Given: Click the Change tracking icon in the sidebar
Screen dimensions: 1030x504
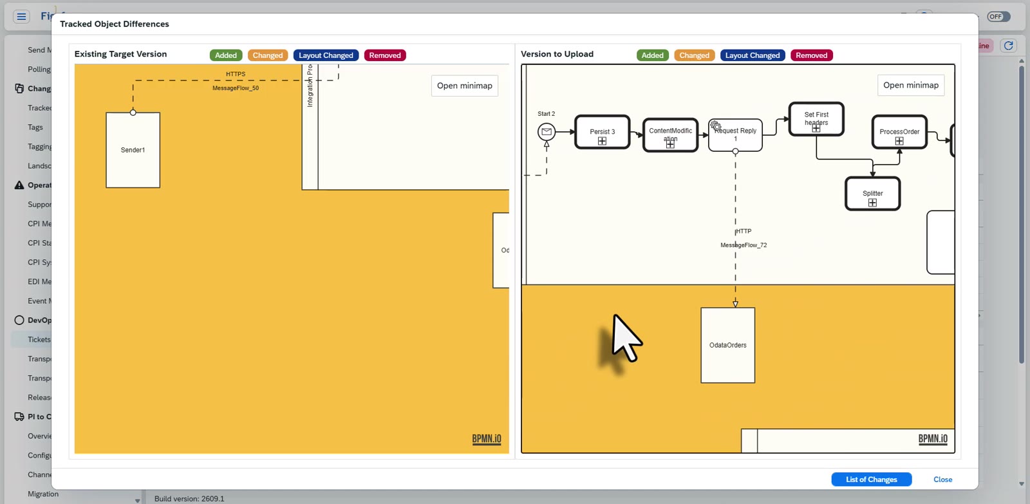Looking at the screenshot, I should click(x=19, y=88).
